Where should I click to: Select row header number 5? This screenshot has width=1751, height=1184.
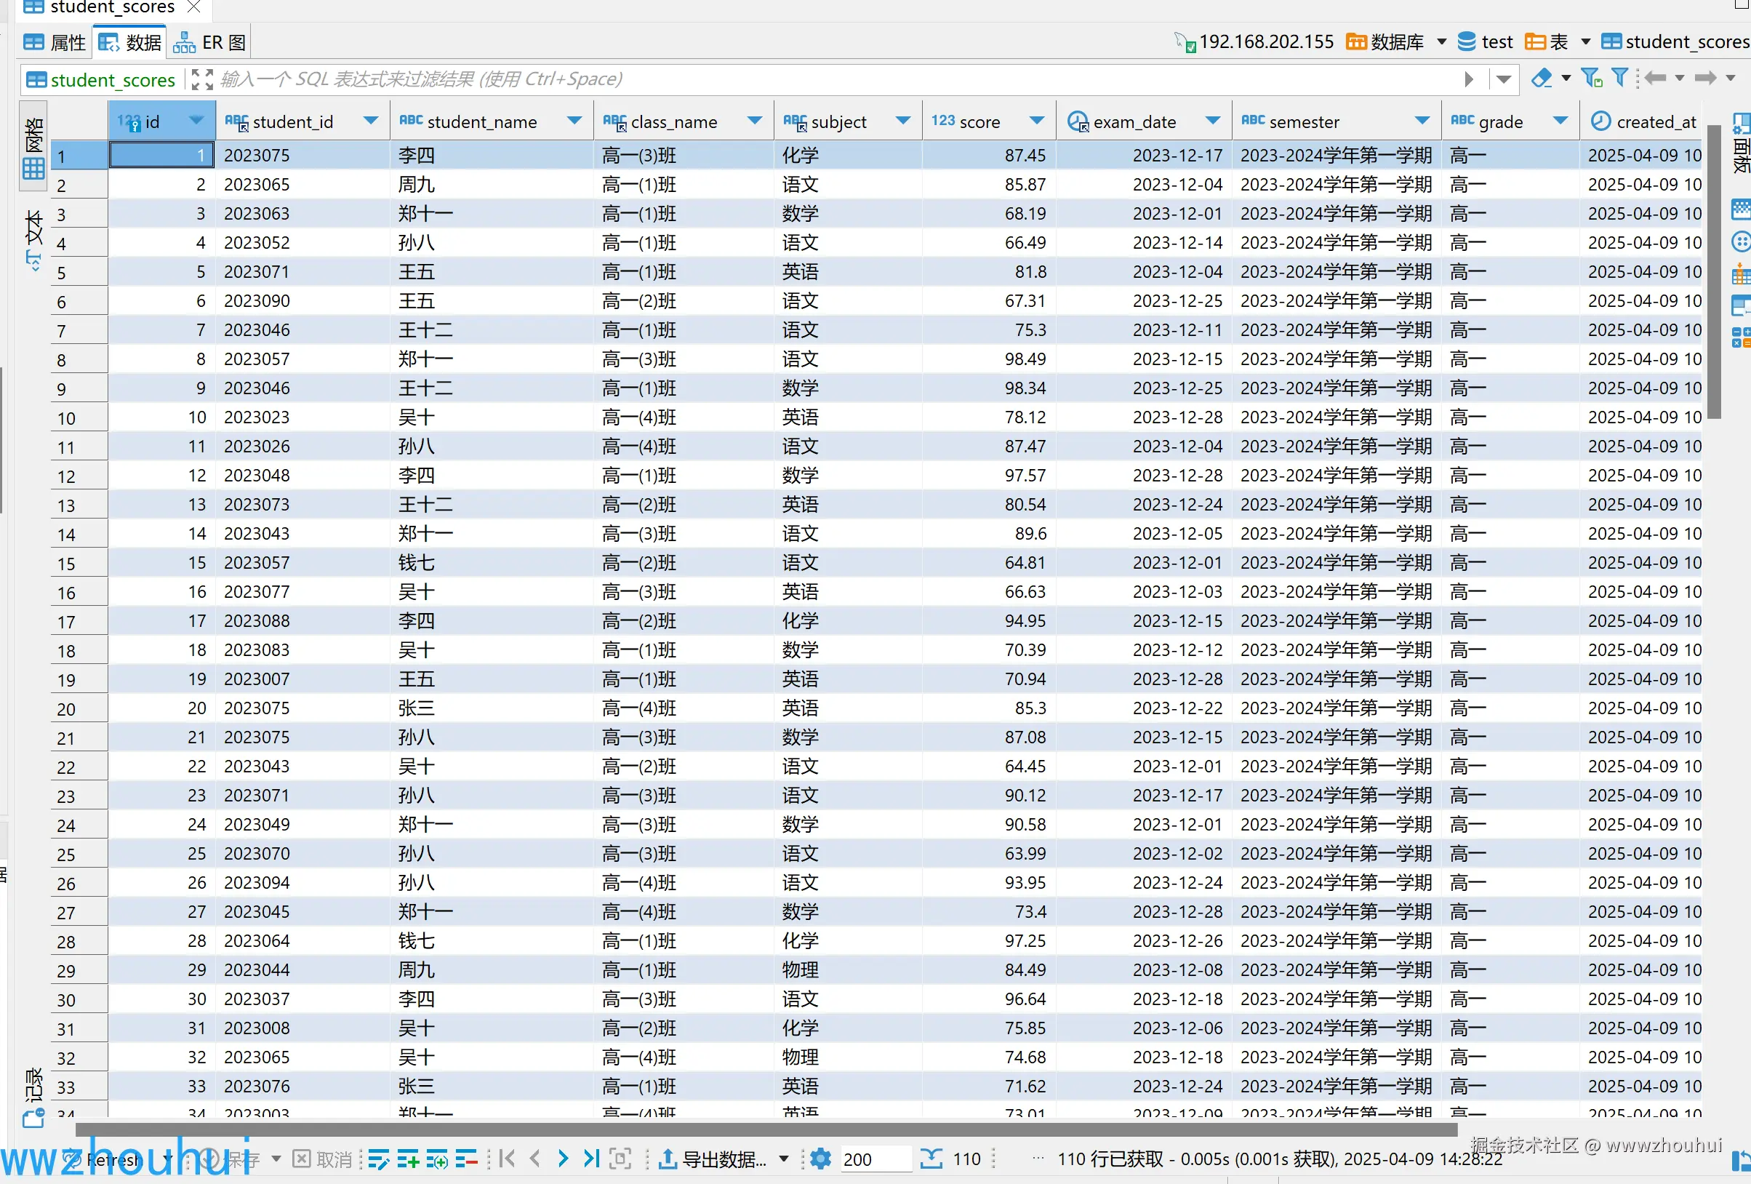pos(79,273)
